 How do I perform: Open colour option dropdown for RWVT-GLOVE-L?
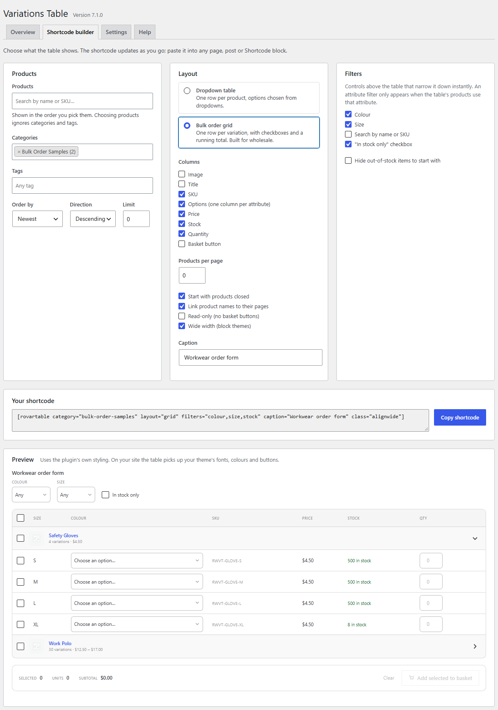[x=137, y=603]
